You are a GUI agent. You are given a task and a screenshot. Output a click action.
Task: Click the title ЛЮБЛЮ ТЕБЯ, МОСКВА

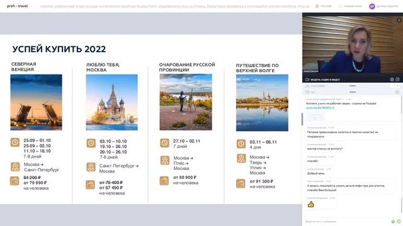tap(103, 67)
